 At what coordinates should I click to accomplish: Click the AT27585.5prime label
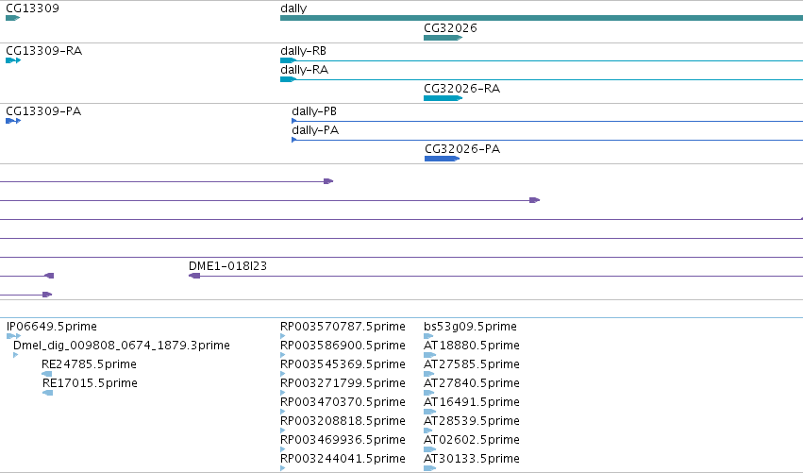coord(472,364)
